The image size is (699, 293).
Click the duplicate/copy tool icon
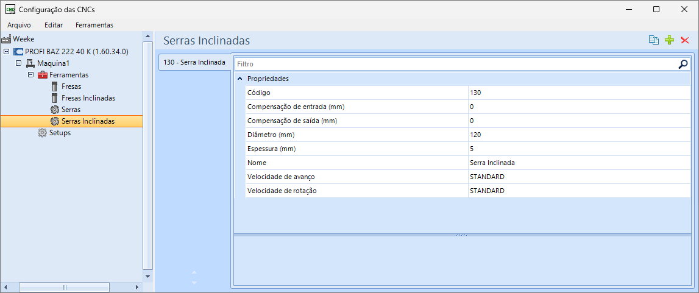click(653, 41)
